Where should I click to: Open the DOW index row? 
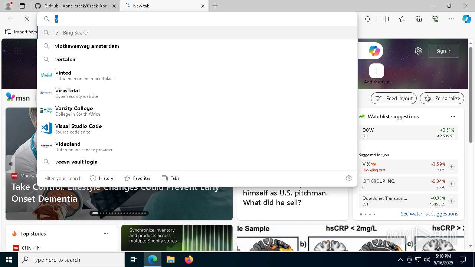[x=408, y=133]
